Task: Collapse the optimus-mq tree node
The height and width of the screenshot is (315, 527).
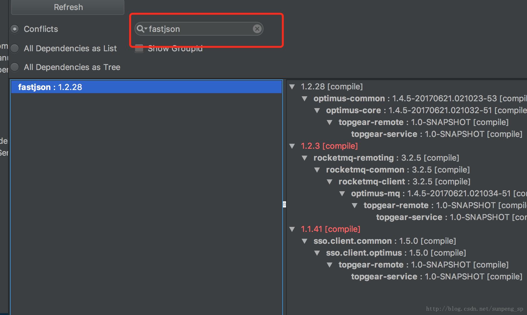Action: point(342,194)
